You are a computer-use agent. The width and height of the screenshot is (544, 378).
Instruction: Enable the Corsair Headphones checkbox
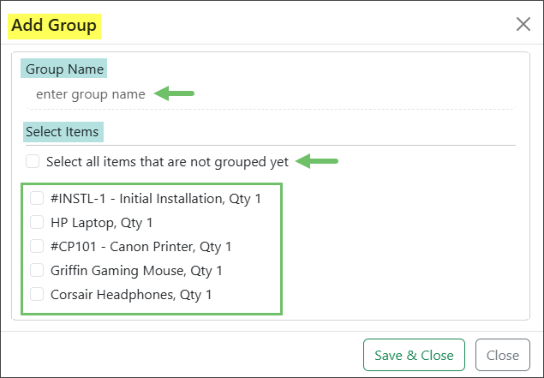[37, 294]
